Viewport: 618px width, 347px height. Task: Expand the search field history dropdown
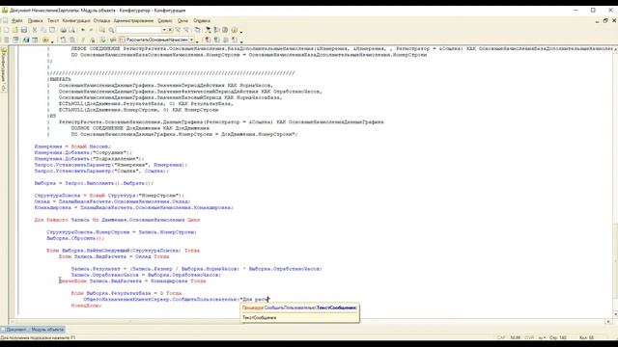click(x=165, y=30)
